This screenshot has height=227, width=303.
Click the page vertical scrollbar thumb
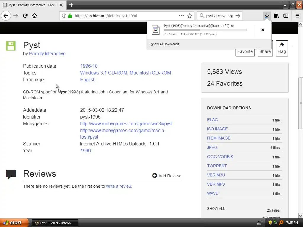coord(301,103)
